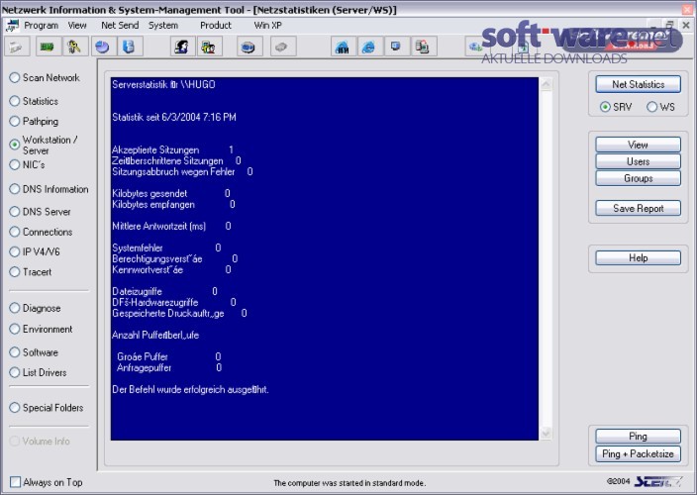Click the user with computer toolbar icon
This screenshot has height=495, width=697.
(209, 47)
